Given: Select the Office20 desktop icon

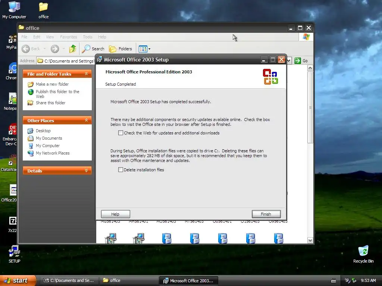Looking at the screenshot, I should tap(9, 193).
